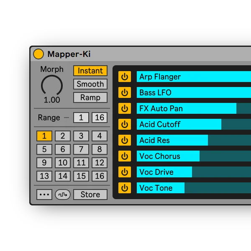
Task: Toggle power for Voc Chorus mapping
Action: click(125, 156)
